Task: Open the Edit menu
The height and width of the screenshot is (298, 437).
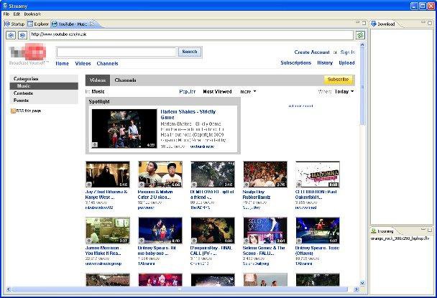Action: [17, 14]
